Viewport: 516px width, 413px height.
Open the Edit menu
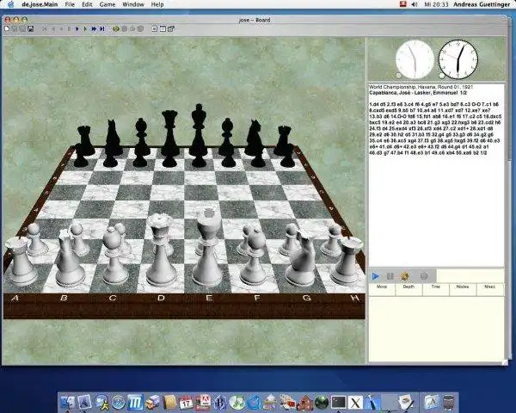pos(87,4)
